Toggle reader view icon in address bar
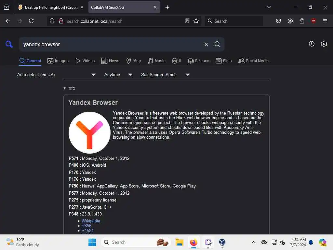This screenshot has height=250, width=333. [x=187, y=21]
